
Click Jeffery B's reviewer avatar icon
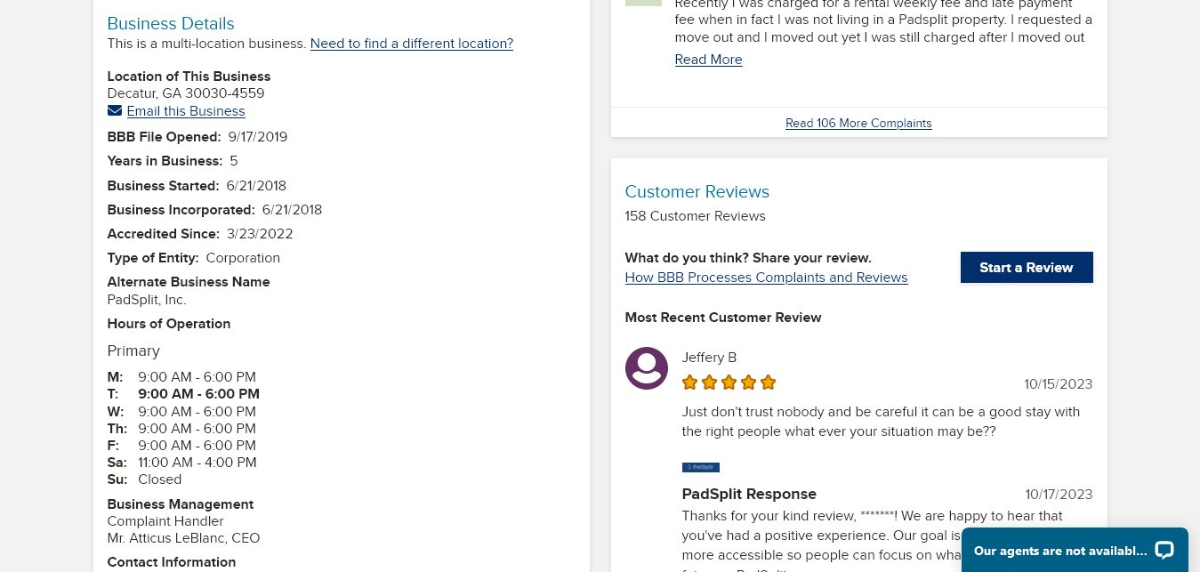pos(647,368)
